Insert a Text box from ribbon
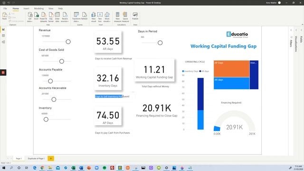 100,17
